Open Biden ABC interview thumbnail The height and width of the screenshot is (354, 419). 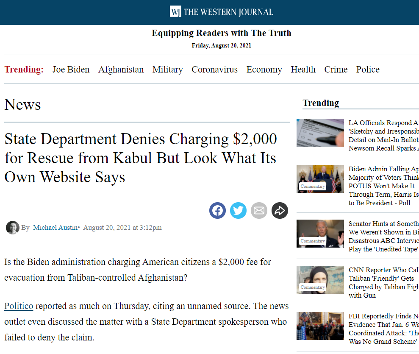tap(320, 234)
